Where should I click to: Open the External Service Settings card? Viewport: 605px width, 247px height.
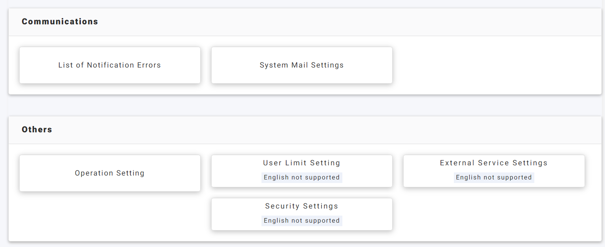tap(494, 171)
